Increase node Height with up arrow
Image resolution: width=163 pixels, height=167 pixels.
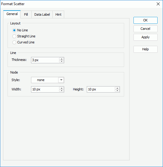coord(117,88)
